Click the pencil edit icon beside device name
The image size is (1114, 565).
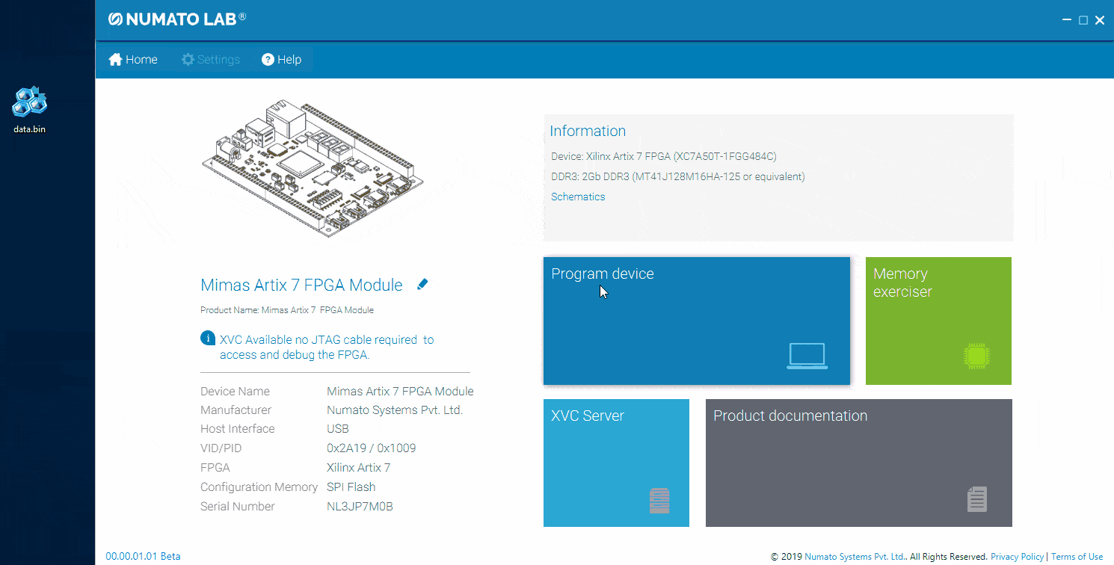click(x=422, y=284)
